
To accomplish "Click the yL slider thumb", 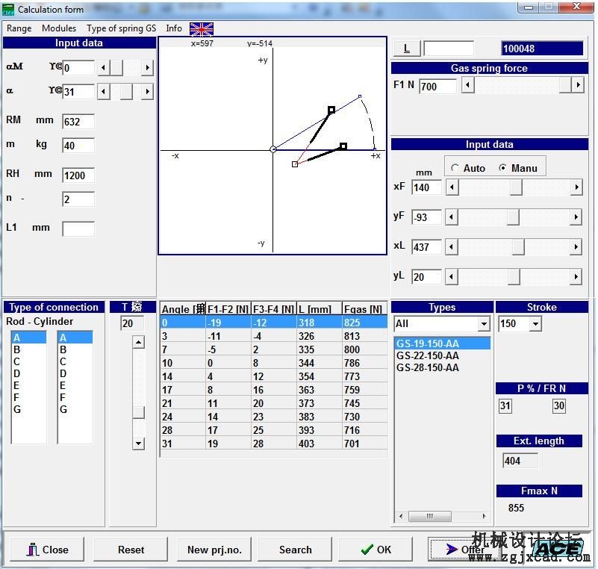I will point(514,277).
